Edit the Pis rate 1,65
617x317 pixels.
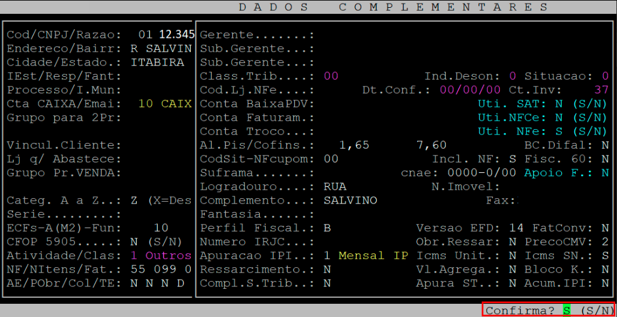click(354, 145)
